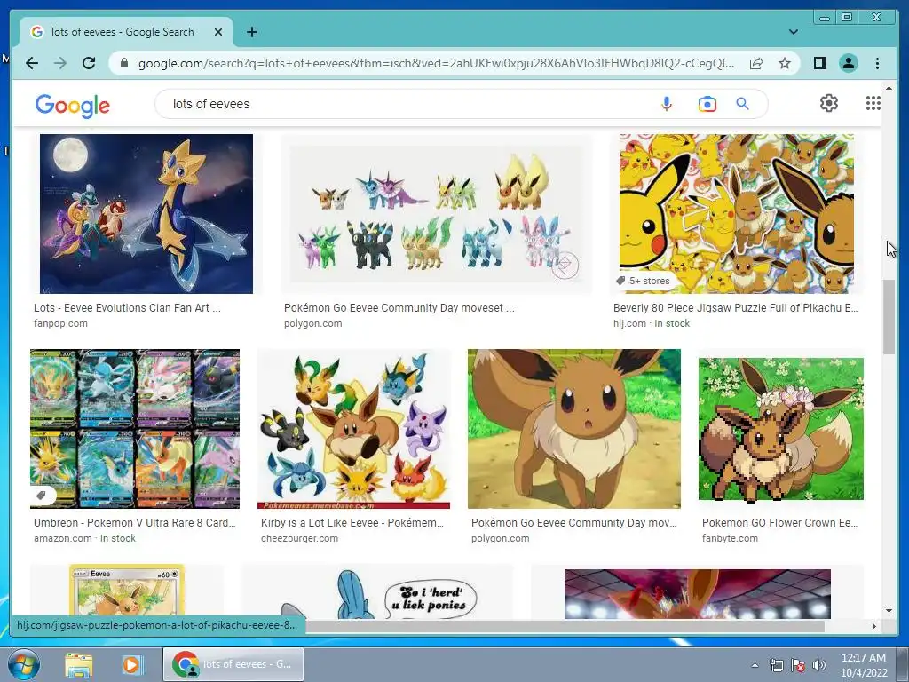Click 'Umbreon - Pokemon V Ultra Rare 8 Card' title
The width and height of the screenshot is (909, 682).
[135, 522]
